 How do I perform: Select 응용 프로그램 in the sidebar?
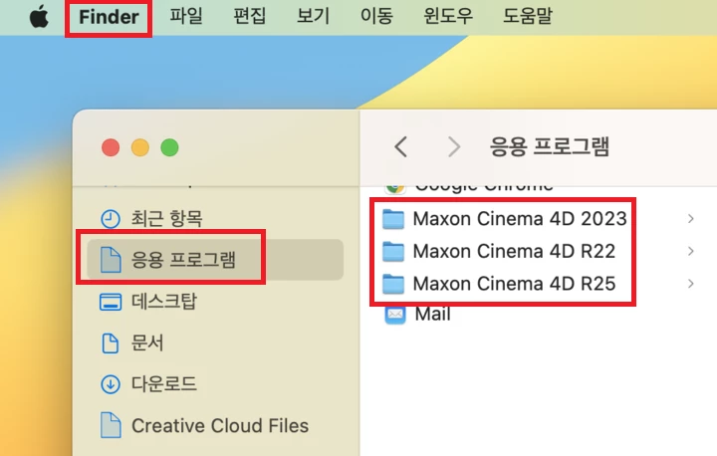[x=215, y=259]
